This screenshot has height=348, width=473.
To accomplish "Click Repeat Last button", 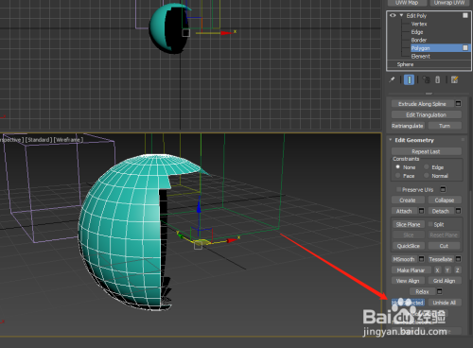I will (x=426, y=151).
